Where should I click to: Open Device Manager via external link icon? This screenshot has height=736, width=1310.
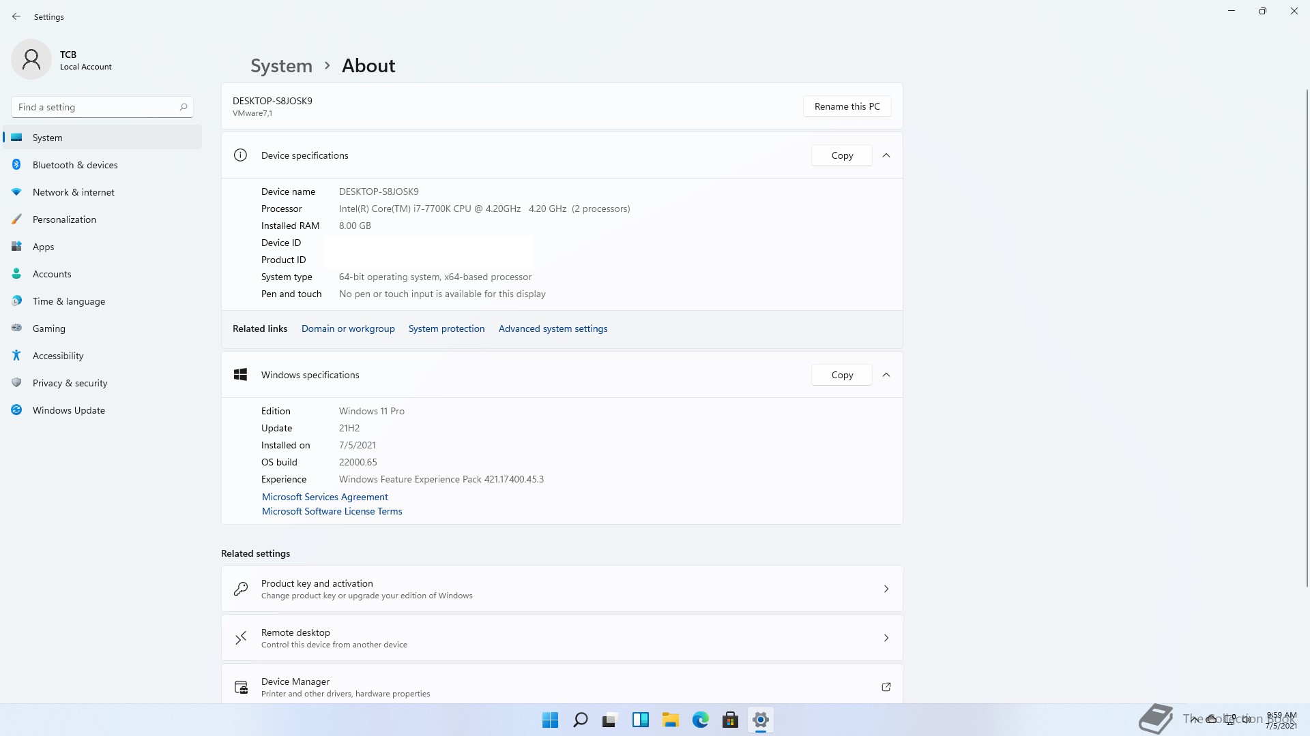pyautogui.click(x=886, y=687)
